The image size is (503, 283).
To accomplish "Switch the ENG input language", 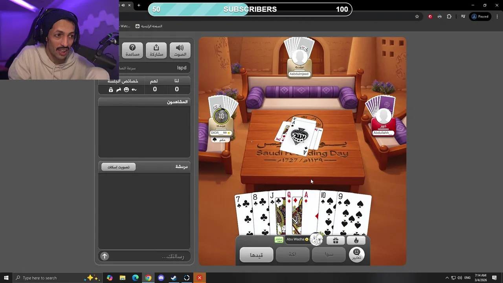I will click(x=467, y=278).
